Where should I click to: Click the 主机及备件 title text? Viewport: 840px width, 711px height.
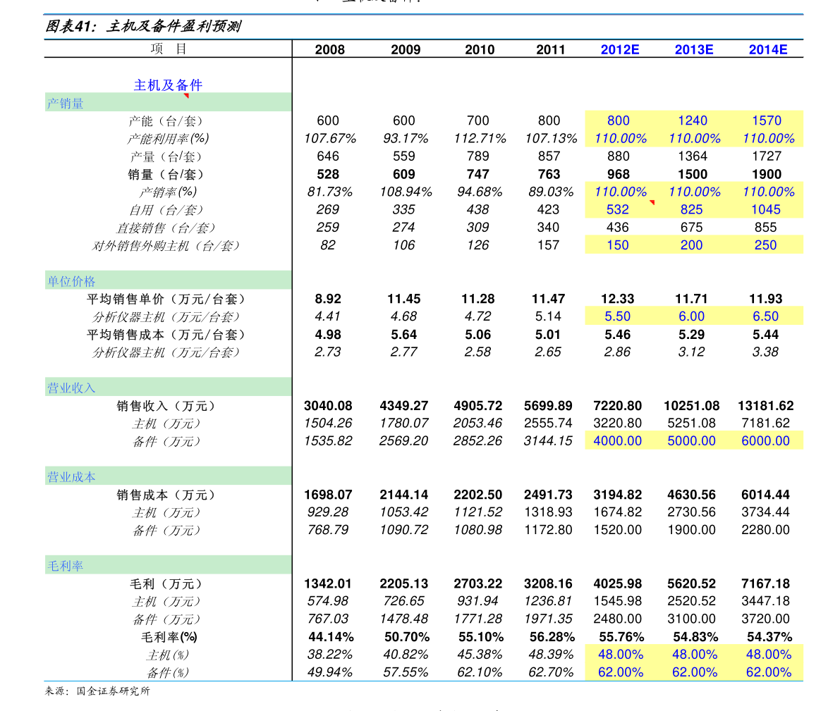tap(168, 85)
